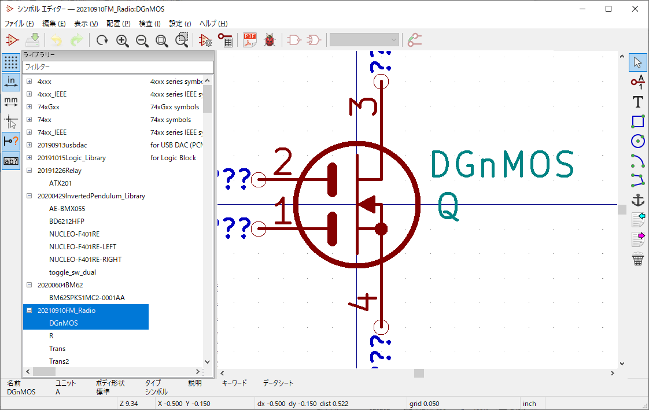Export symbol as PDF icon
The image size is (649, 410).
tap(250, 40)
